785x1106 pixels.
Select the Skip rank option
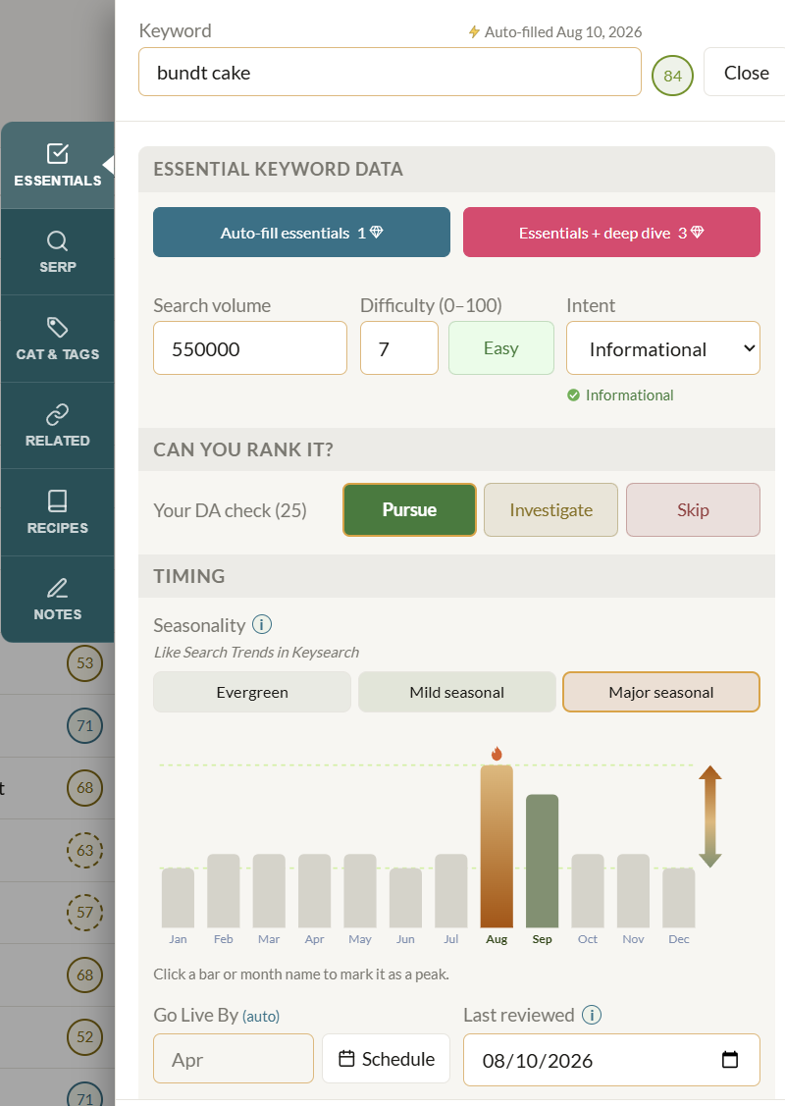click(x=693, y=510)
